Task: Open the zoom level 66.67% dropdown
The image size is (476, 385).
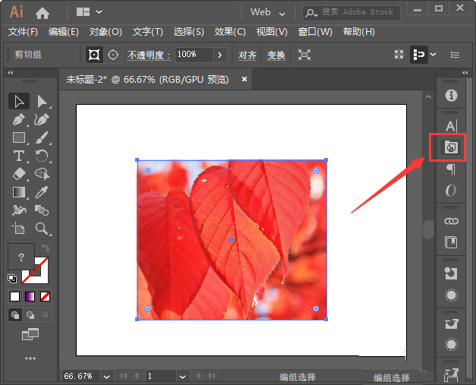Action: click(106, 376)
